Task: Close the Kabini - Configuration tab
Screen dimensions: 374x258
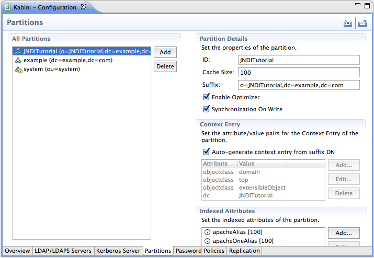Action: click(x=84, y=7)
